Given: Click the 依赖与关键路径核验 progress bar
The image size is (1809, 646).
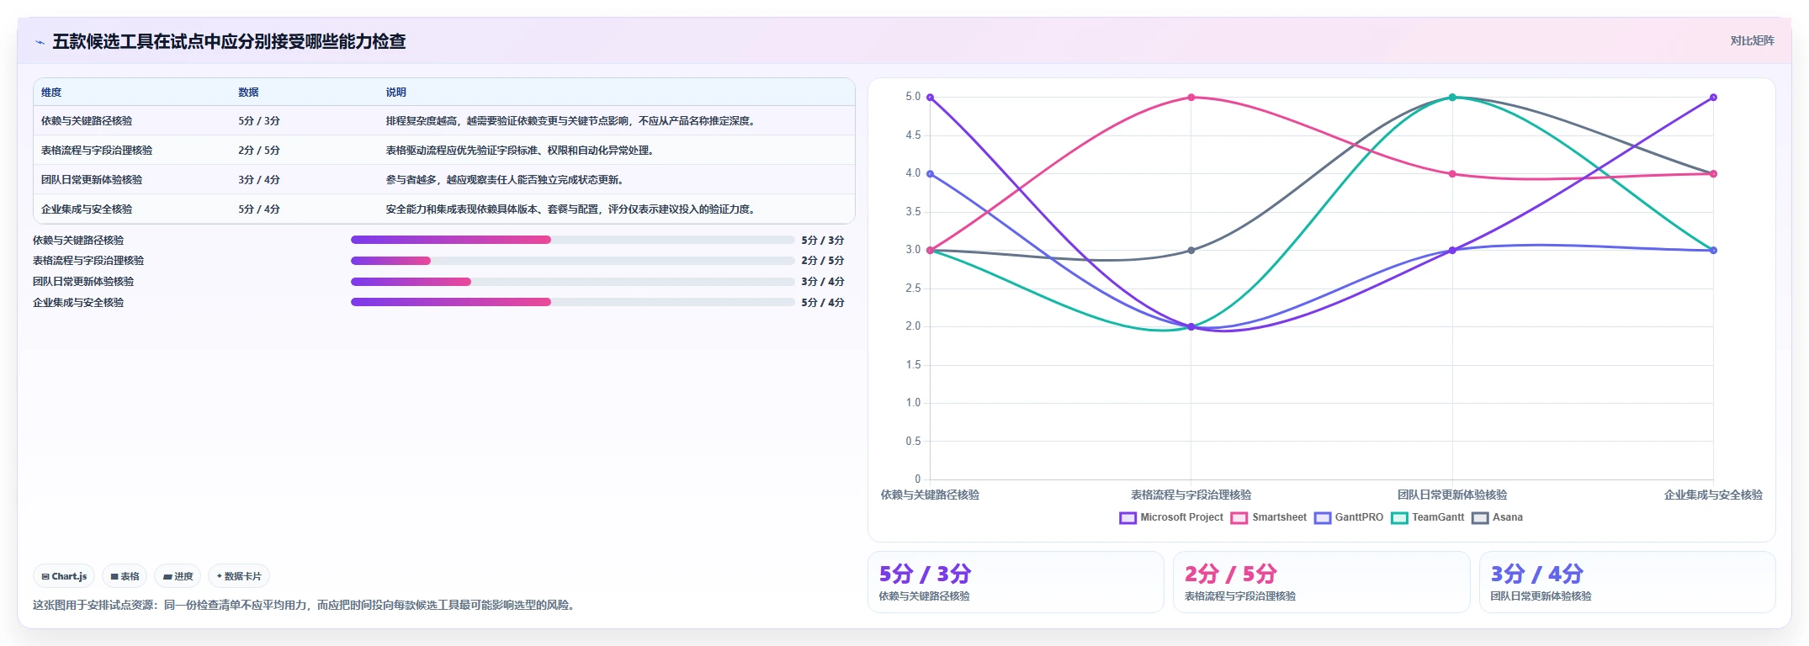Looking at the screenshot, I should tap(572, 240).
